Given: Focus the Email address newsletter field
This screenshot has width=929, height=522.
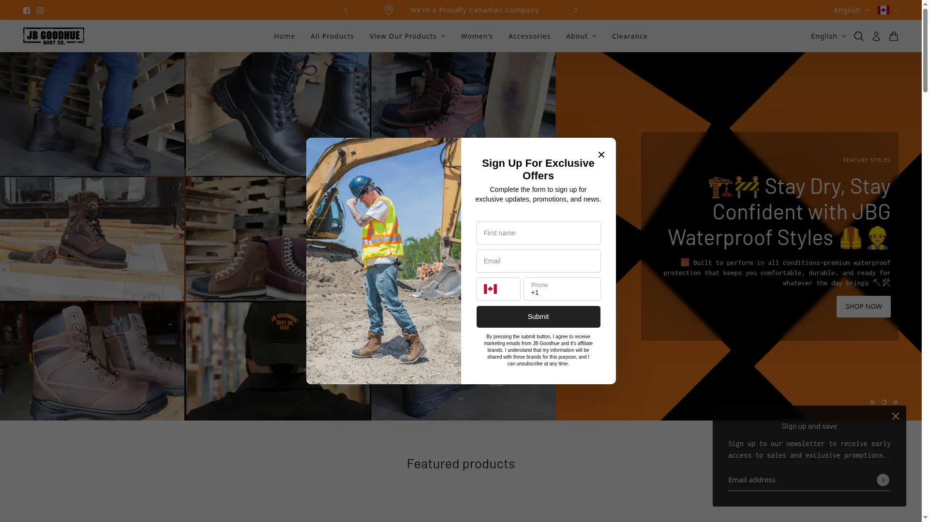Looking at the screenshot, I should tap(801, 480).
